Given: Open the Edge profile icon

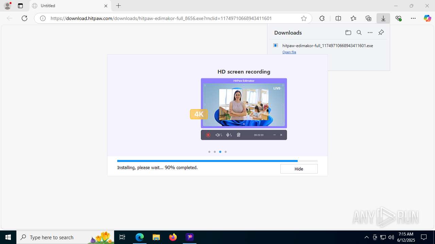Looking at the screenshot, I should 7,6.
